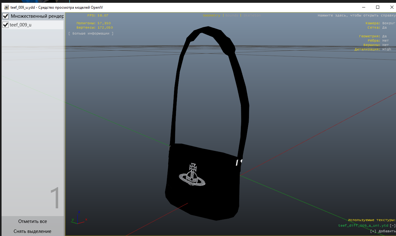Viewport: 396px width, 236px height.
Task: Click the Используемые текстуры label
Action: pos(372,220)
